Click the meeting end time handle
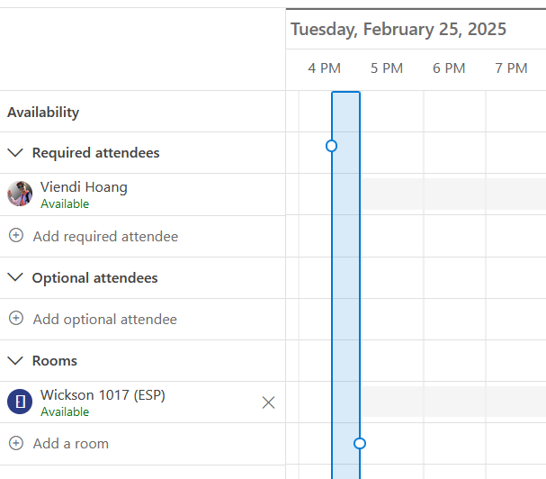Screen dimensions: 546x479 coord(360,443)
